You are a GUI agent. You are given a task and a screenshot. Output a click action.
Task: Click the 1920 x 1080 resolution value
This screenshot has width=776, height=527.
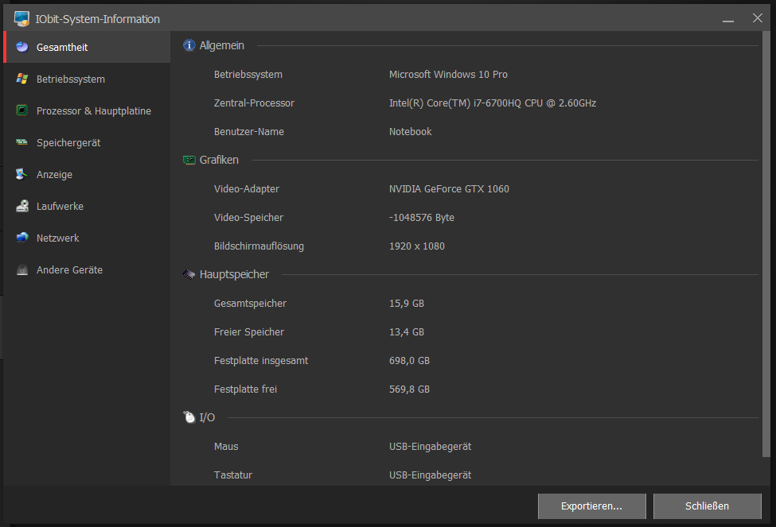417,246
